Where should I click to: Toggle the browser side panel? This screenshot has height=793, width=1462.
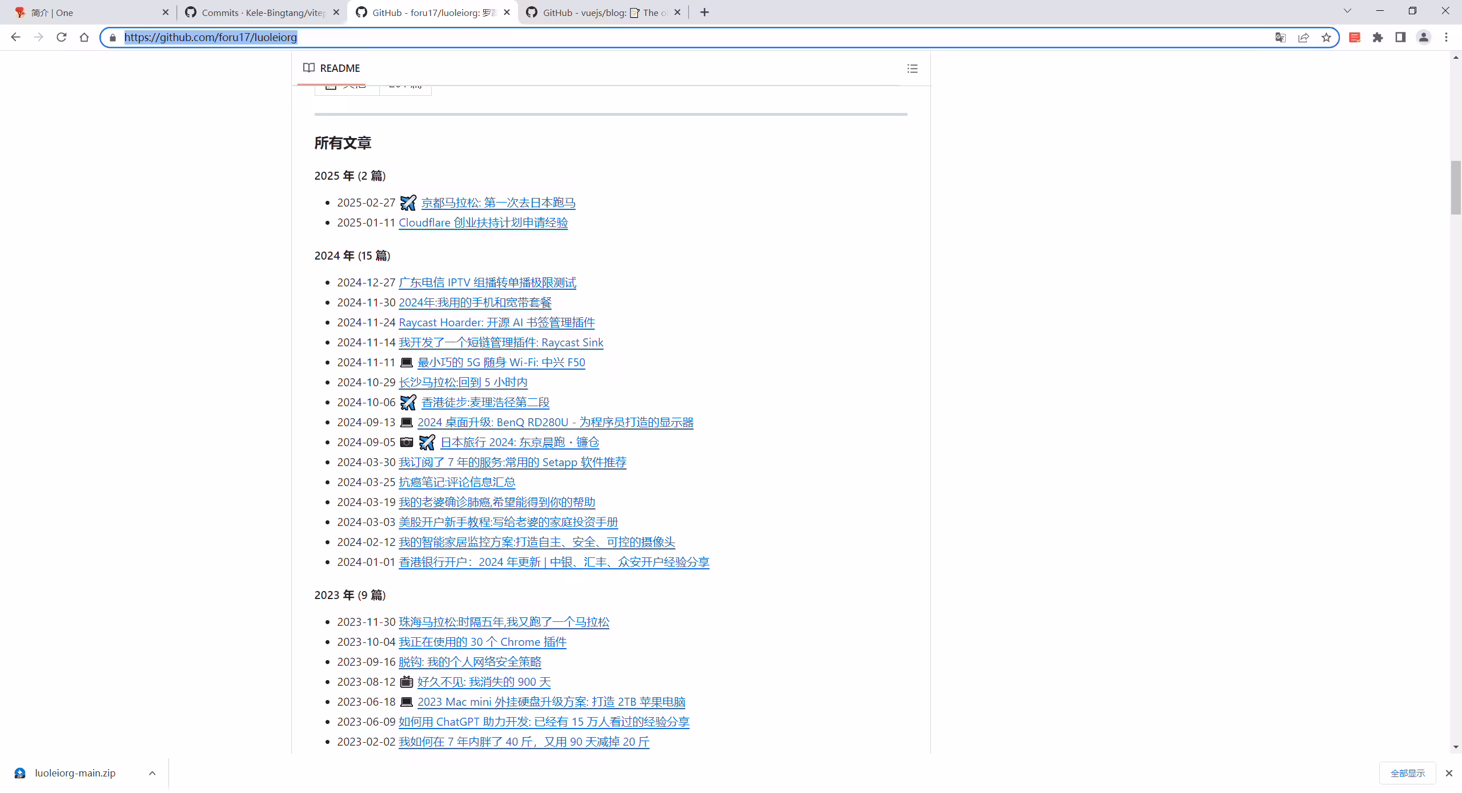[1400, 38]
